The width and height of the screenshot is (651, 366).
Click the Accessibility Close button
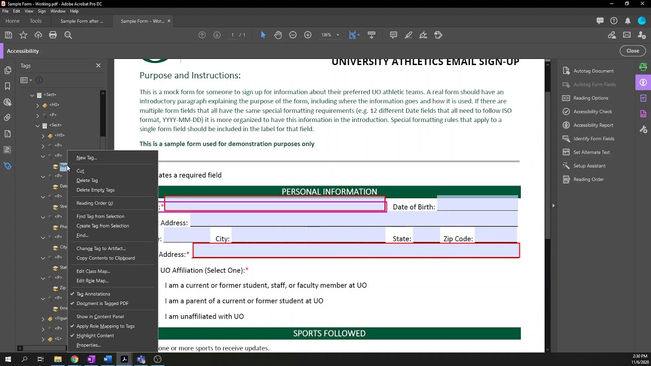pyautogui.click(x=633, y=51)
